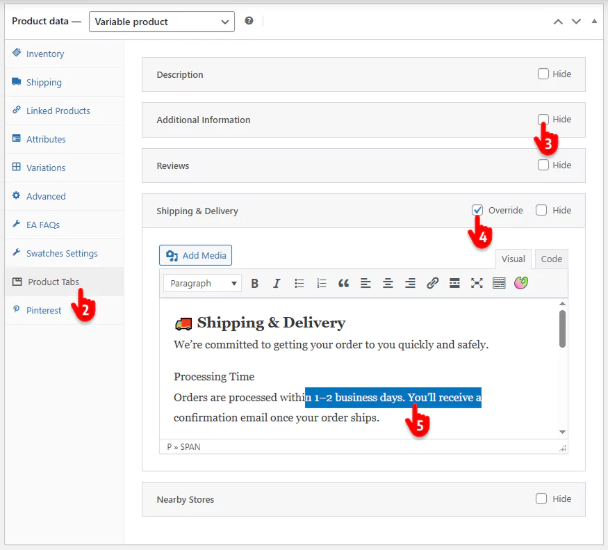Screen dimensions: 608x550
Task: Uncheck Override for Shipping & Delivery
Action: (477, 210)
